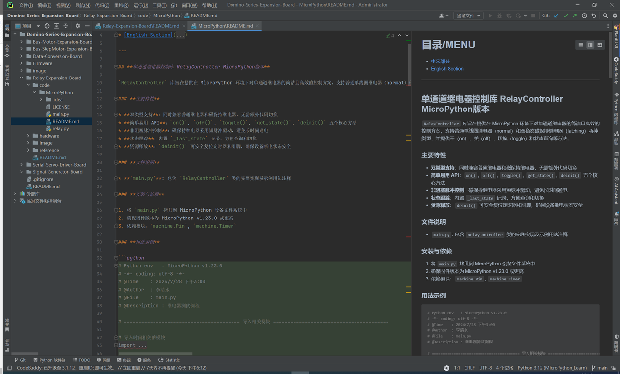Expand the Firmware folder

point(21,63)
